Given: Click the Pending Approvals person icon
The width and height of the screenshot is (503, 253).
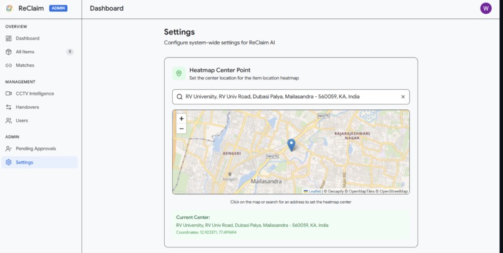Looking at the screenshot, I should click(9, 149).
